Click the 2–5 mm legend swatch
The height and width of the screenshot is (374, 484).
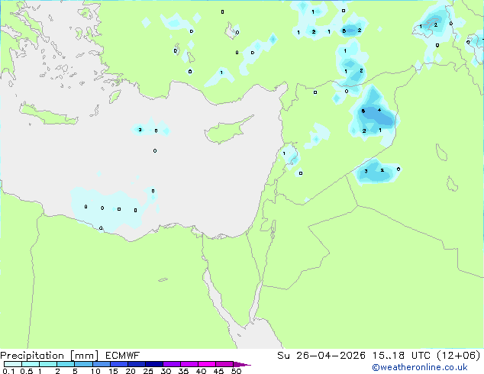(x=66, y=364)
